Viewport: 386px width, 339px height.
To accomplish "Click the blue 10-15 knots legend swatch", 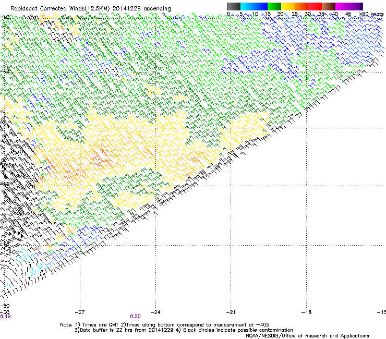I will [x=260, y=6].
